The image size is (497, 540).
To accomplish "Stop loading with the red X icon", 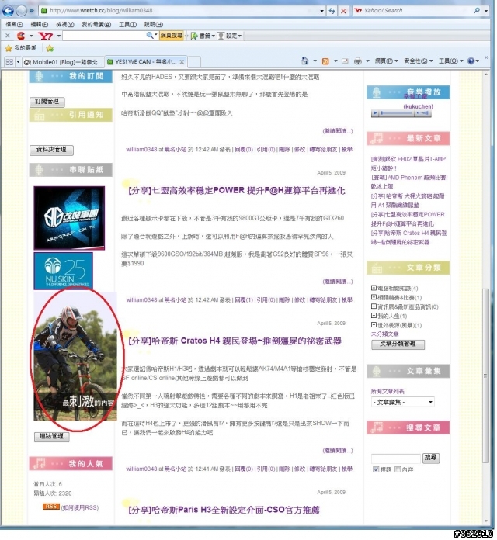I will point(343,11).
